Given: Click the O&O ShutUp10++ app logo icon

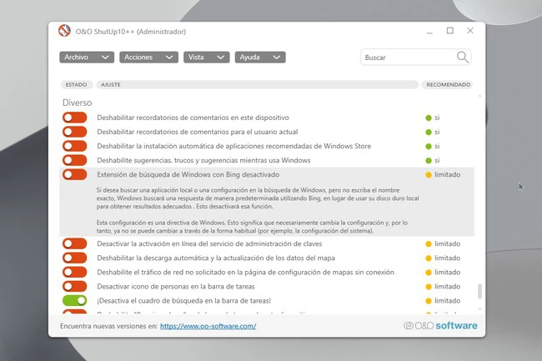Looking at the screenshot, I should [65, 31].
